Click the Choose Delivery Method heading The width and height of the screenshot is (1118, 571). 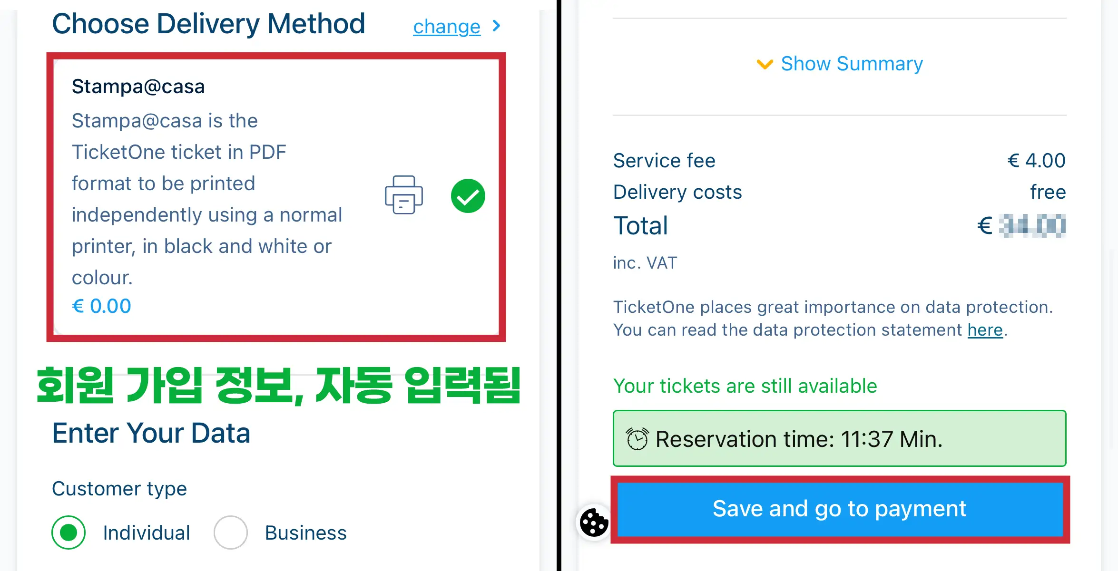[x=208, y=24]
